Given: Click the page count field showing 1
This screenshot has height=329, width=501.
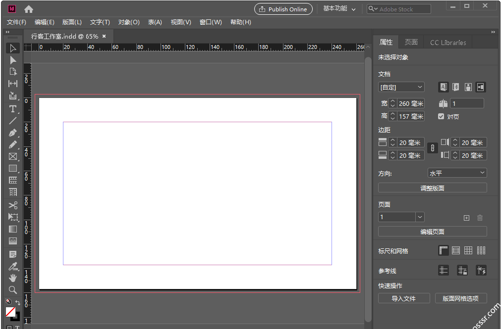Looking at the screenshot, I should coord(467,103).
